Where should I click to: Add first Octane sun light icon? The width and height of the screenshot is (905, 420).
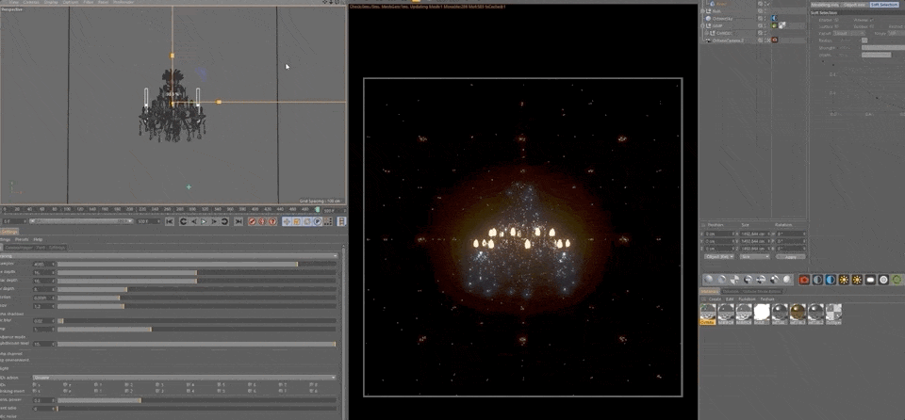tap(844, 280)
